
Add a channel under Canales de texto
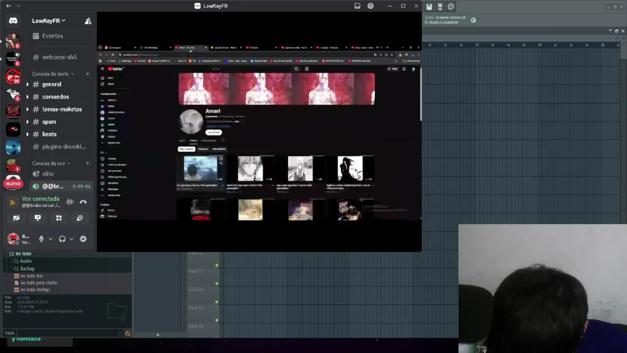[x=87, y=74]
